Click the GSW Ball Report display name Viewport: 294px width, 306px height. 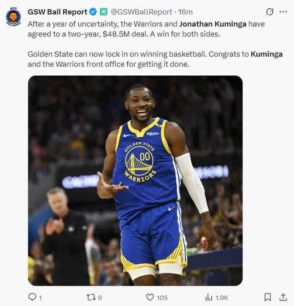pos(57,12)
